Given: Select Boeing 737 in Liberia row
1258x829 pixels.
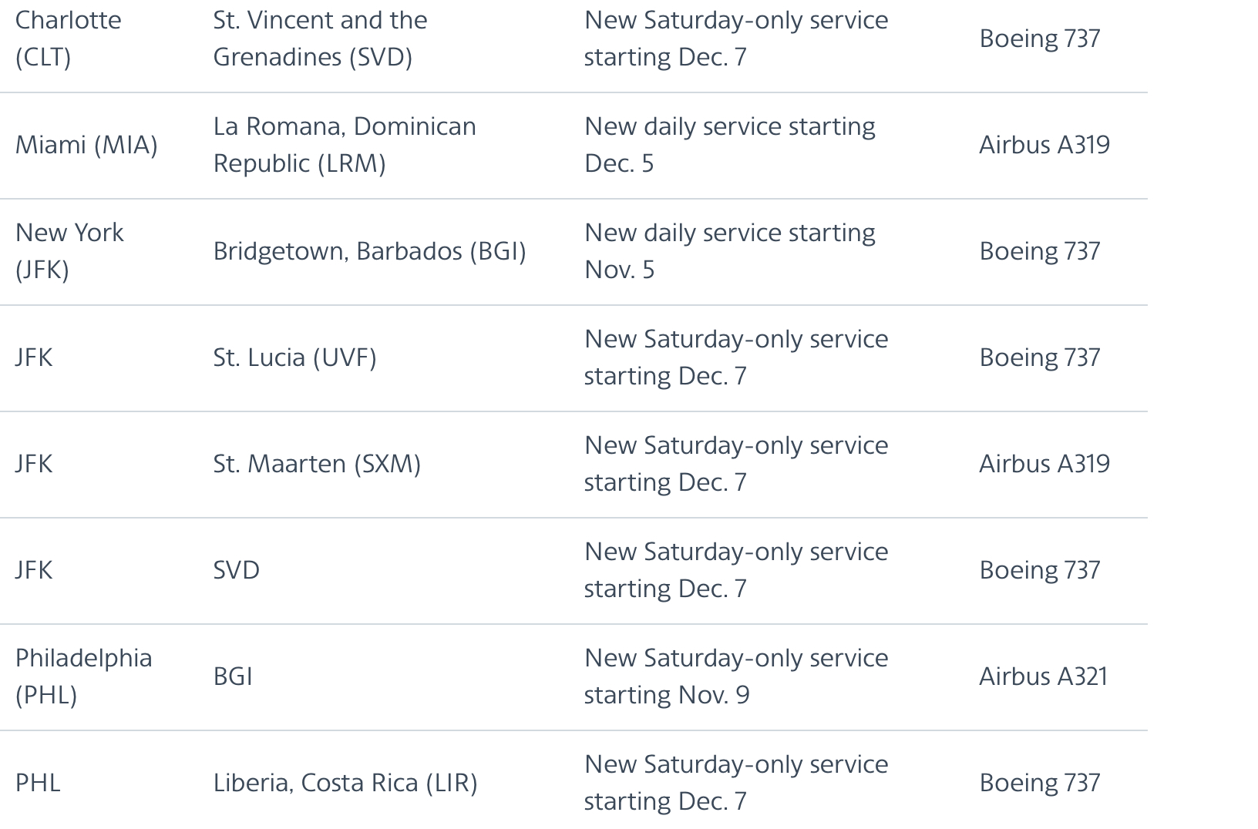Looking at the screenshot, I should (1040, 783).
